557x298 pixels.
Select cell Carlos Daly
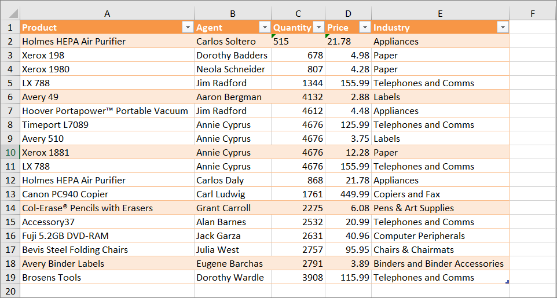tap(233, 180)
